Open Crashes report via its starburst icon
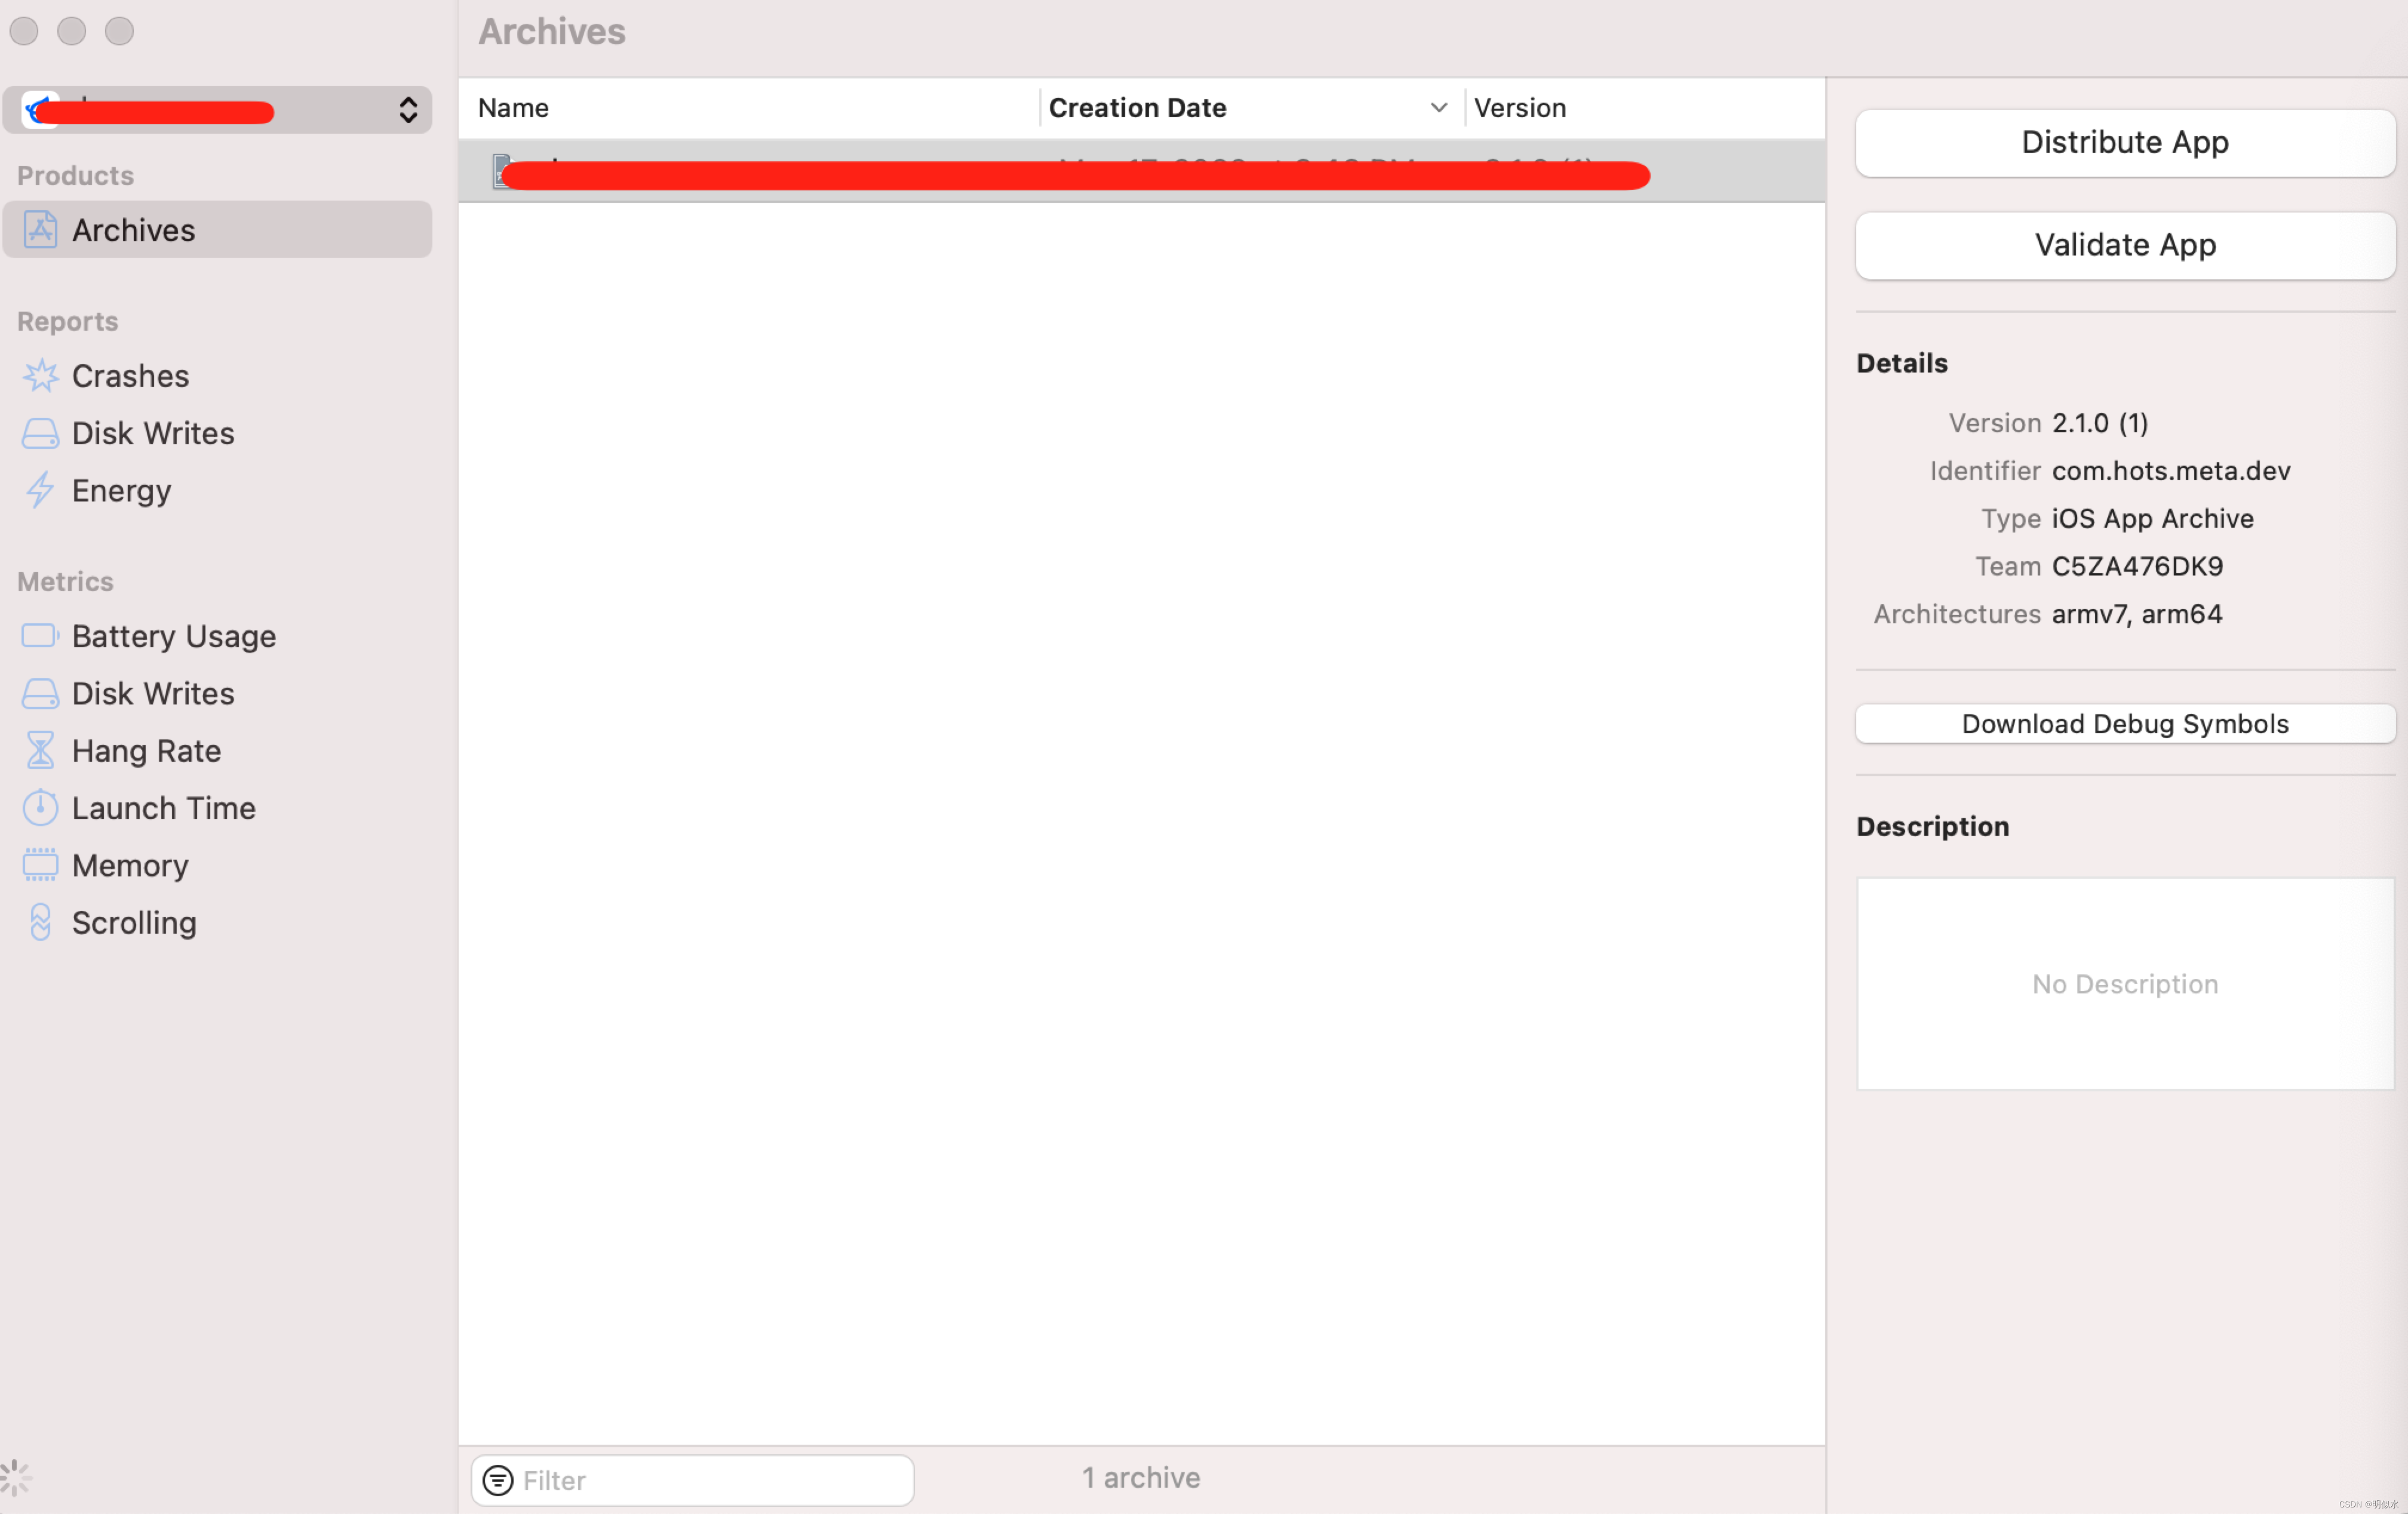The image size is (2408, 1514). point(40,376)
